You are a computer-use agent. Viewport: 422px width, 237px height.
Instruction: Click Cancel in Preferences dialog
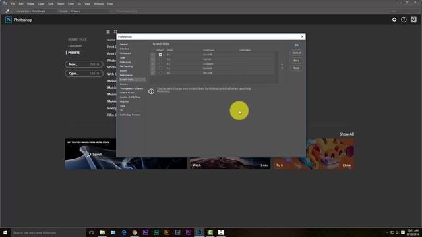click(296, 53)
